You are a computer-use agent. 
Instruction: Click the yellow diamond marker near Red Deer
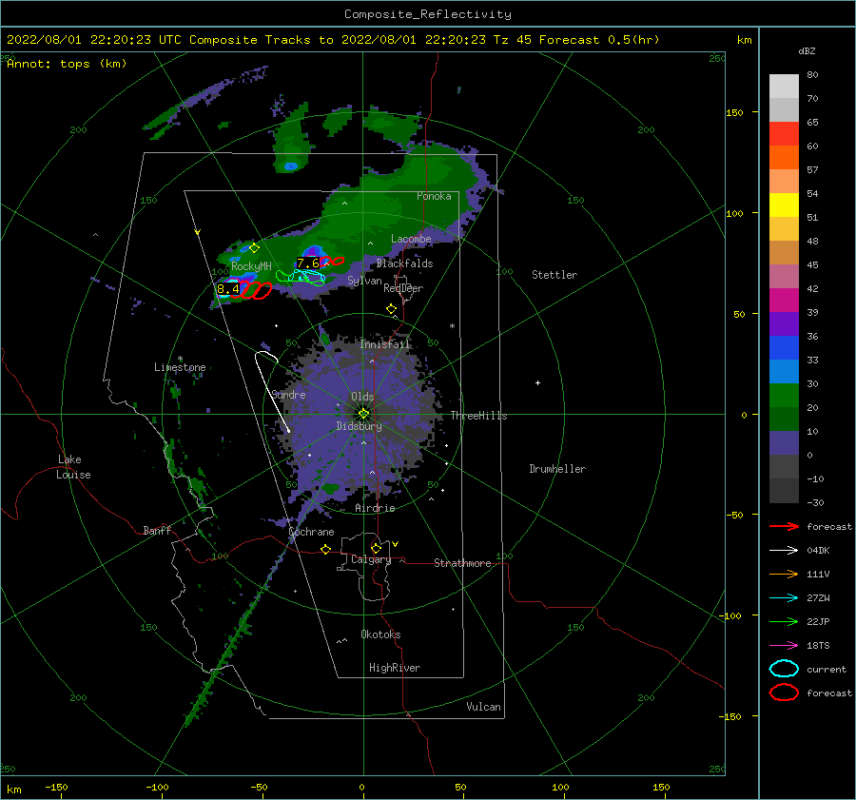pos(391,309)
